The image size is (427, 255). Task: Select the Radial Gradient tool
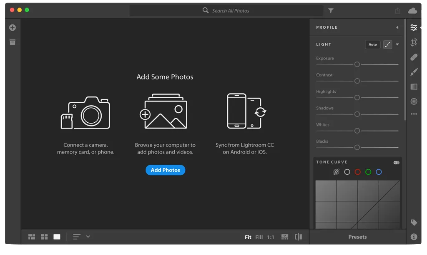(x=414, y=102)
